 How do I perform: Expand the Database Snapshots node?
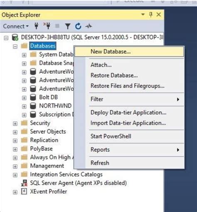[24, 64]
